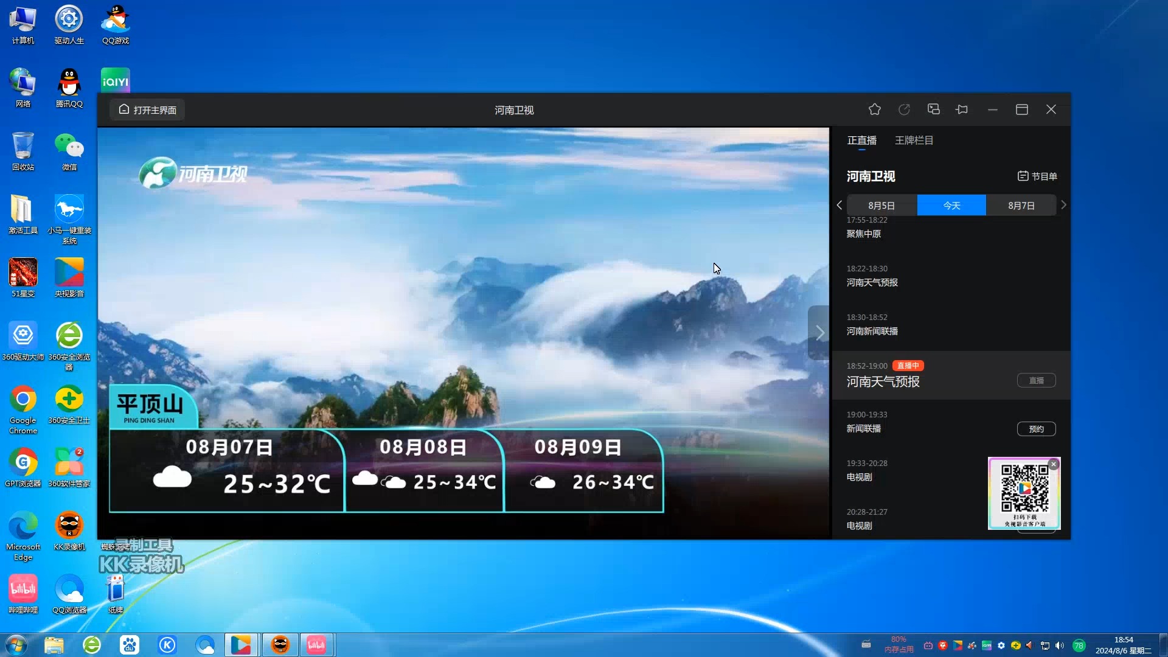Open 51星变 desktop icon
Screen dimensions: 1168x657
[x=23, y=279]
